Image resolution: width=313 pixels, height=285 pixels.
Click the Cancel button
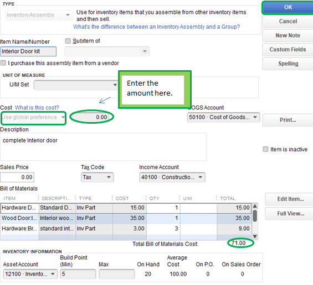288,22
